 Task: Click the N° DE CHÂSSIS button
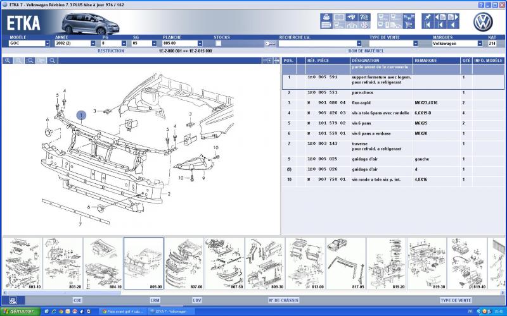pyautogui.click(x=283, y=300)
